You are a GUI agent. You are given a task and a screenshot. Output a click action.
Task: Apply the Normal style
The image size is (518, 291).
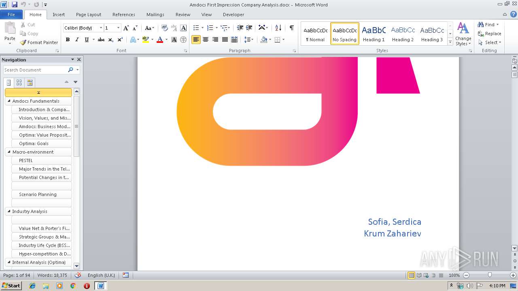[315, 34]
